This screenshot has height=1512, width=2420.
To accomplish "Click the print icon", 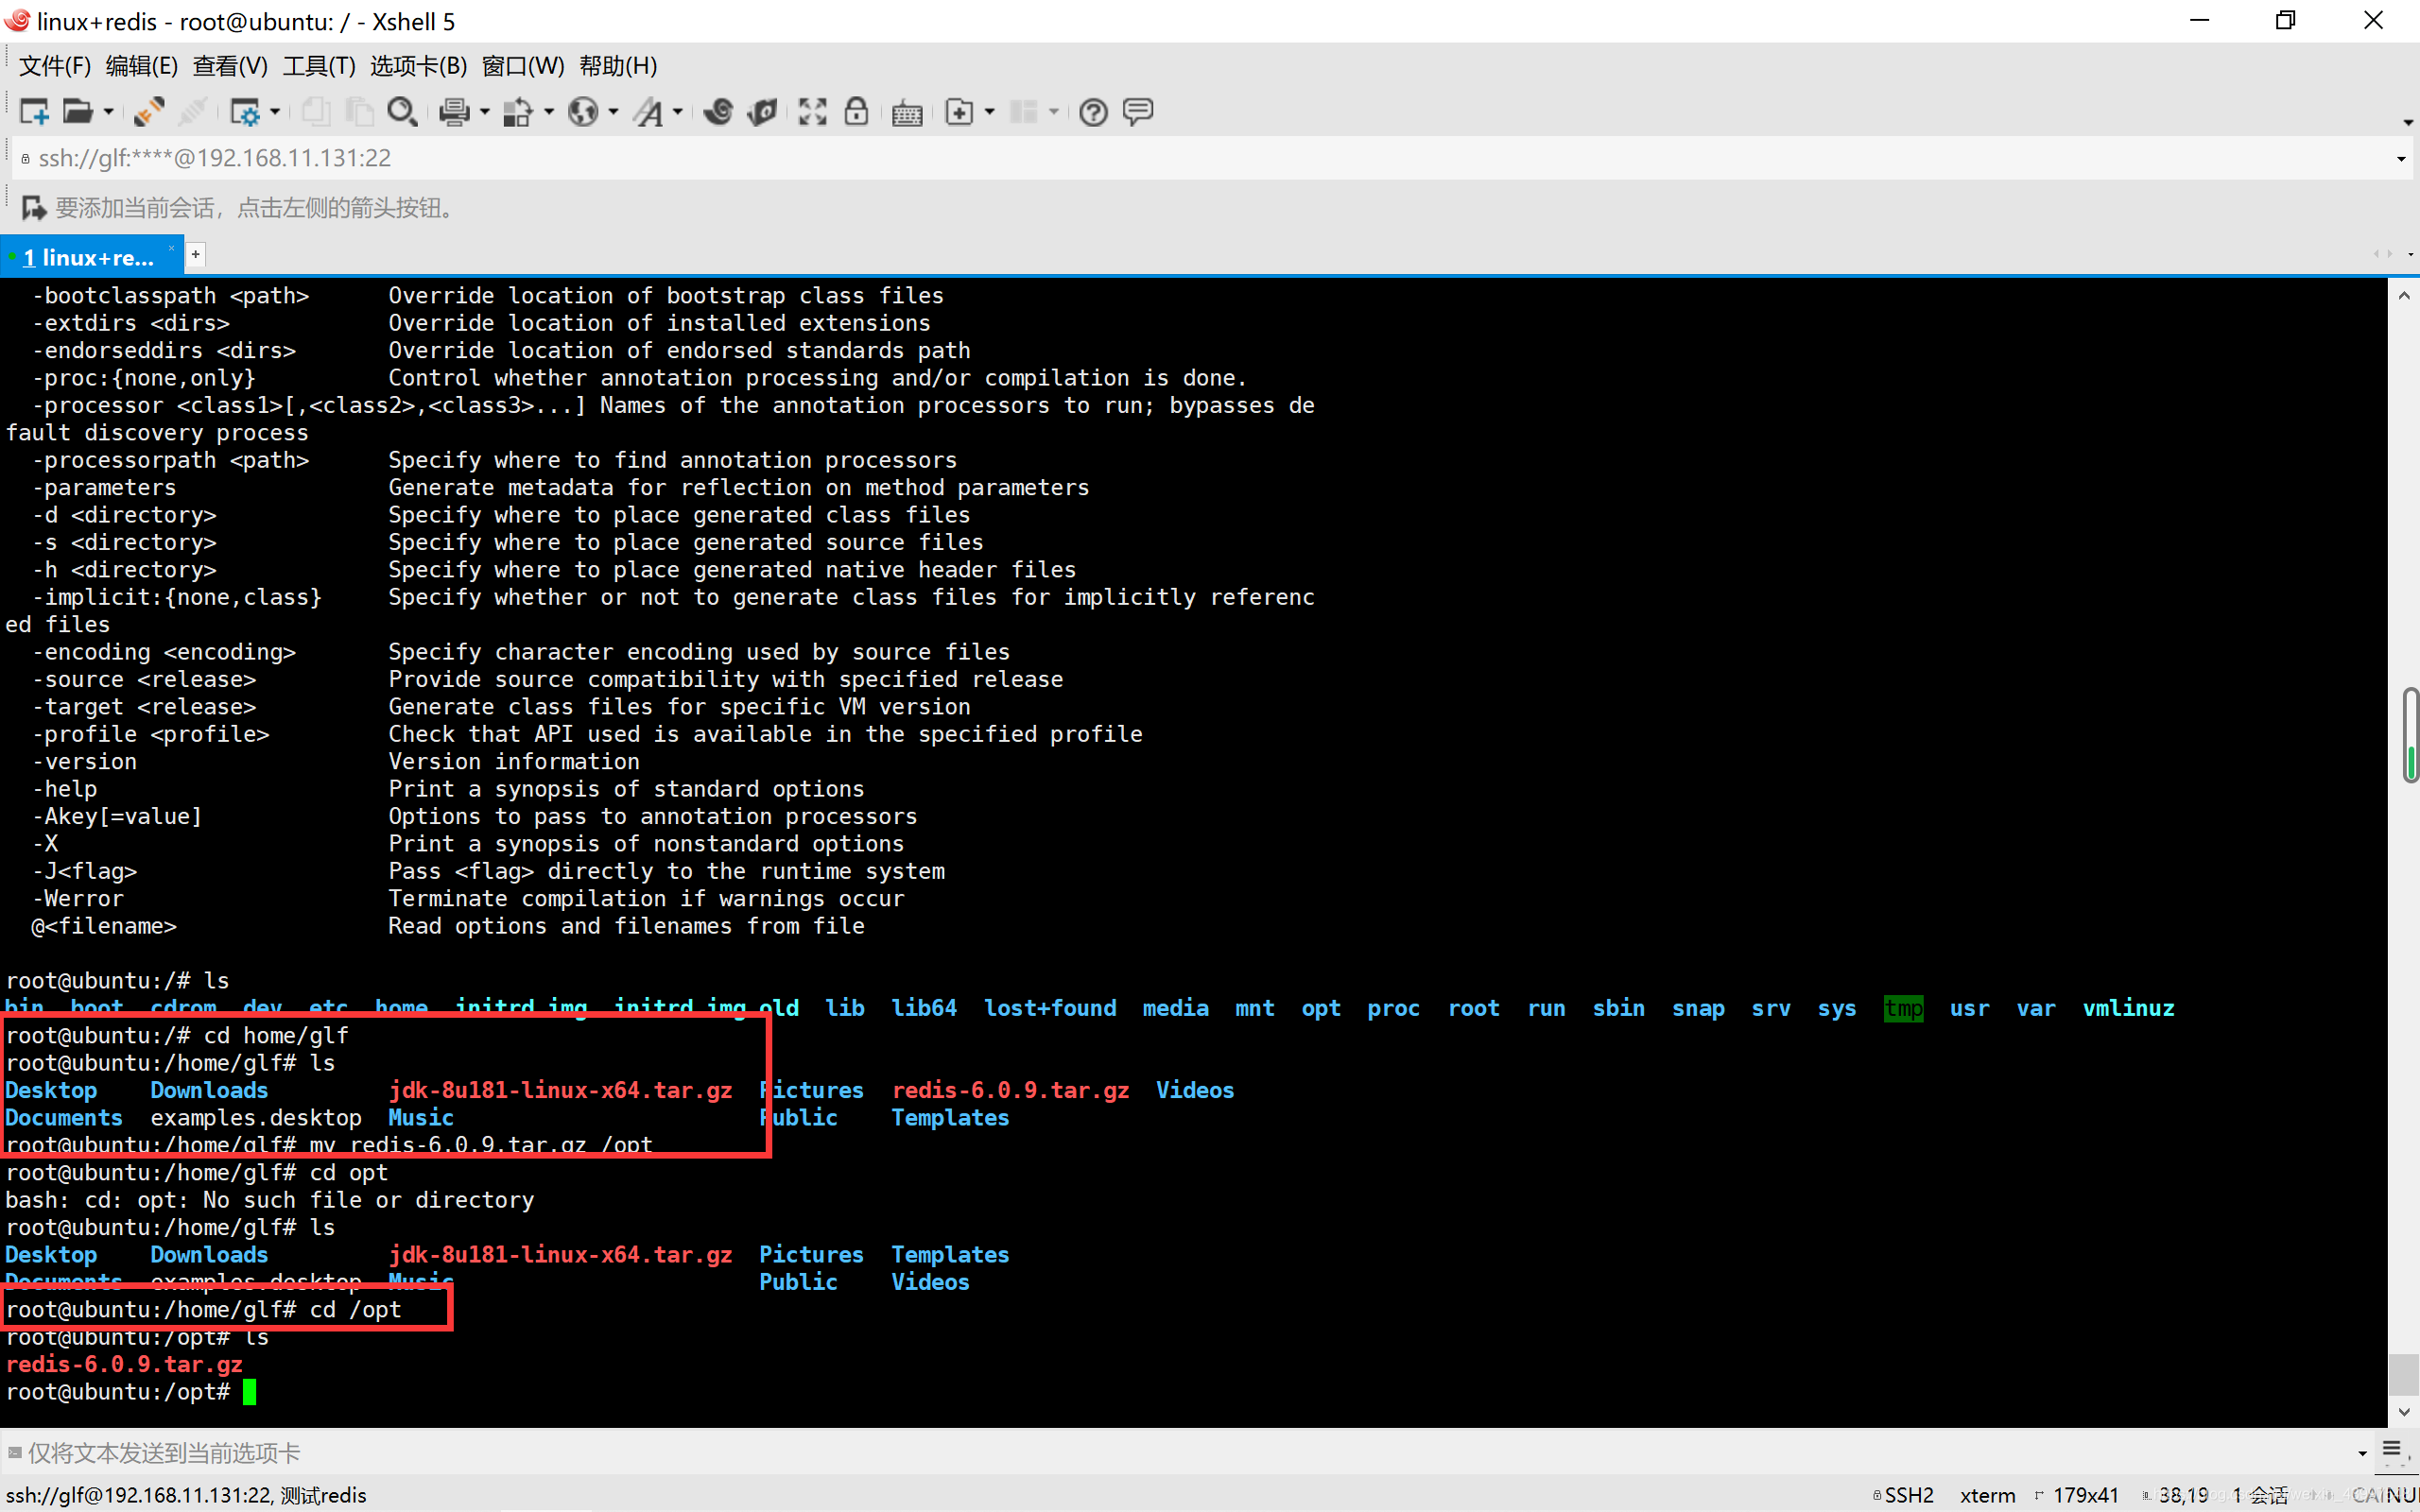I will (x=455, y=112).
